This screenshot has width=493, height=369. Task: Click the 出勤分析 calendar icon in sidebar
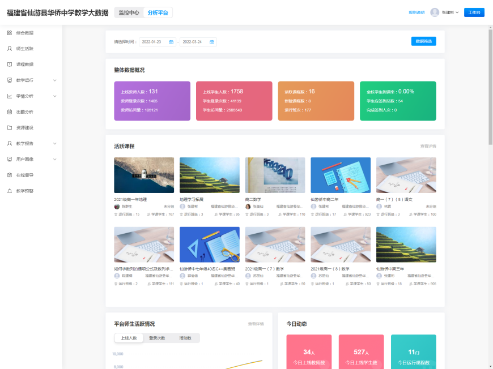click(x=10, y=112)
